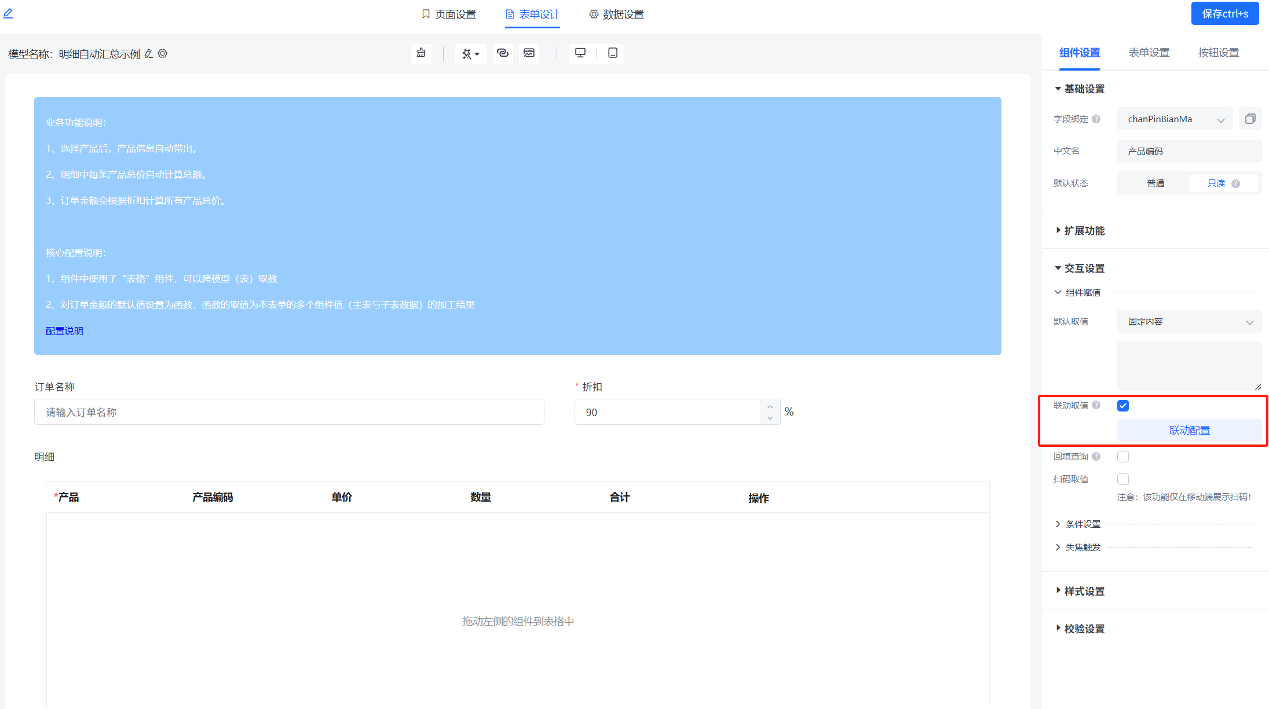Select the 单价 column header
1269x709 pixels.
click(394, 497)
